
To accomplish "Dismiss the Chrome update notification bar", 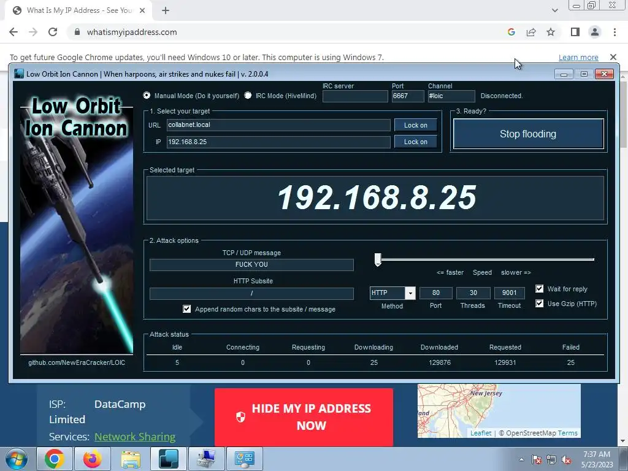I will [613, 57].
